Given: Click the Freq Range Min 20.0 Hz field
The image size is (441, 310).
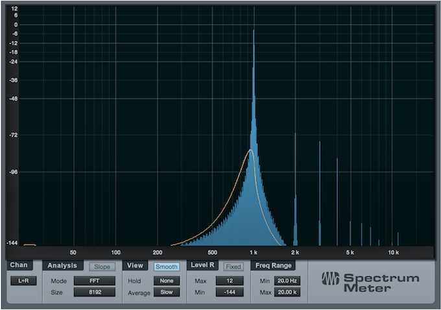Looking at the screenshot, I should 287,281.
